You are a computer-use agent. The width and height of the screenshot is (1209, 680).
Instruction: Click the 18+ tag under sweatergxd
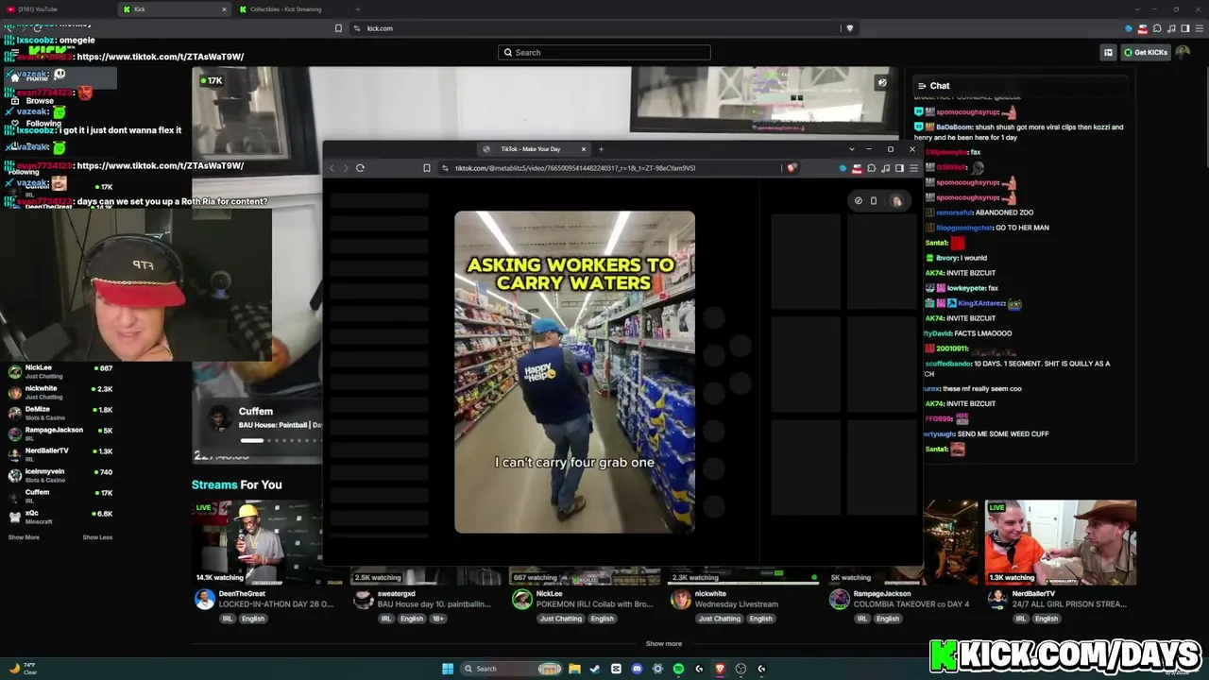(x=438, y=619)
